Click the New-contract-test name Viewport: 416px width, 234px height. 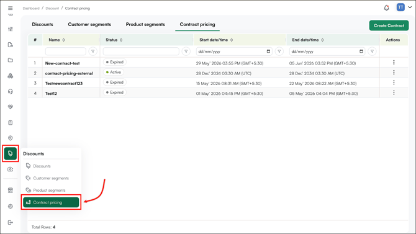point(62,63)
